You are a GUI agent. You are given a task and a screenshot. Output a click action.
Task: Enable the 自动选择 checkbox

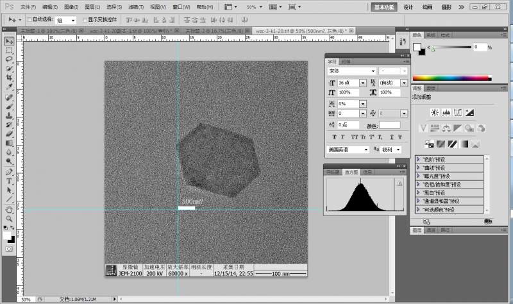coord(29,20)
